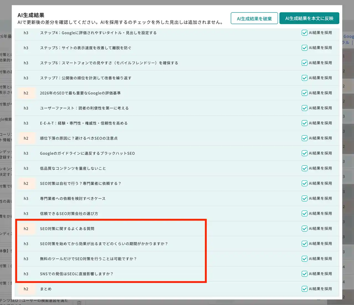Select heading 信頼できるSEO対策会社の選び方
354x305 pixels.
pos(69,214)
